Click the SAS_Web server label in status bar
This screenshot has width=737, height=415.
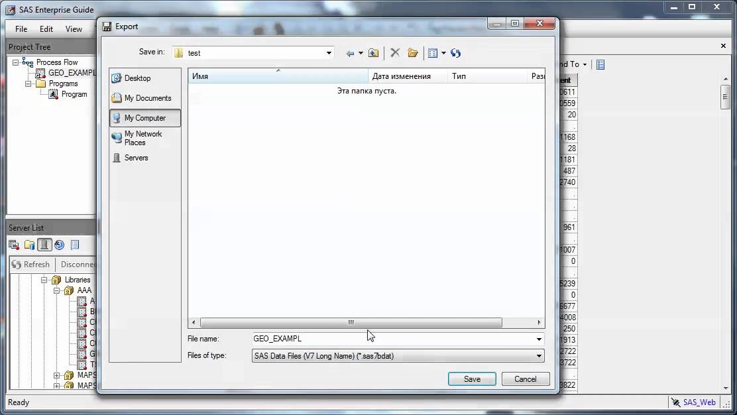pyautogui.click(x=699, y=402)
